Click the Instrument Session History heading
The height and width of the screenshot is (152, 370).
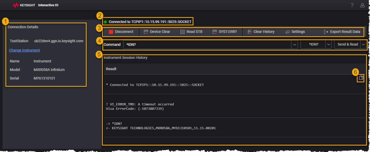[x=125, y=58]
